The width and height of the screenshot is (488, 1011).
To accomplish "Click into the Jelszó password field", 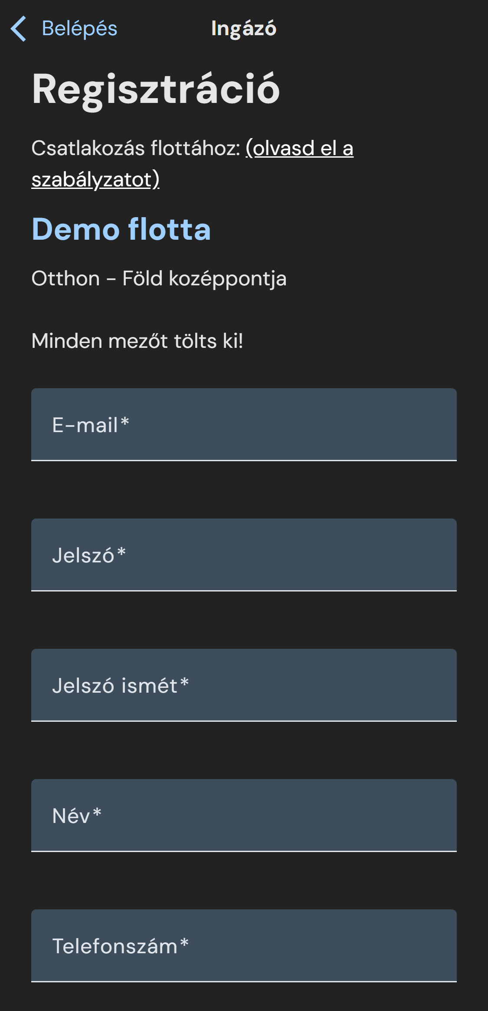I will pyautogui.click(x=244, y=555).
